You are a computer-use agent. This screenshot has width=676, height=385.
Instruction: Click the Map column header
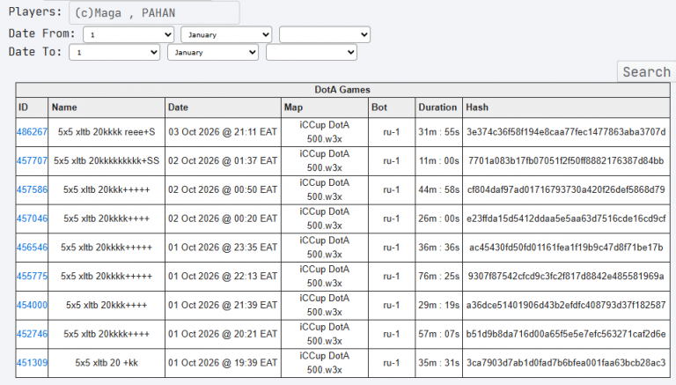click(x=325, y=107)
